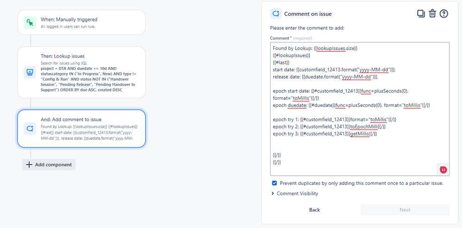Viewport: 462px width, 228px height.
Task: Expand the Comment Visibility section
Action: [295, 193]
